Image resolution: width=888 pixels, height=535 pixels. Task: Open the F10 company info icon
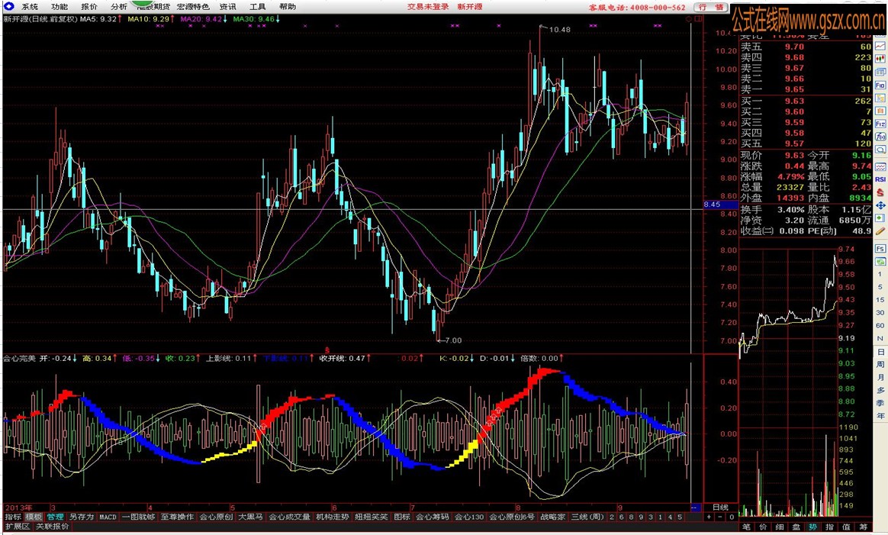tap(880, 85)
